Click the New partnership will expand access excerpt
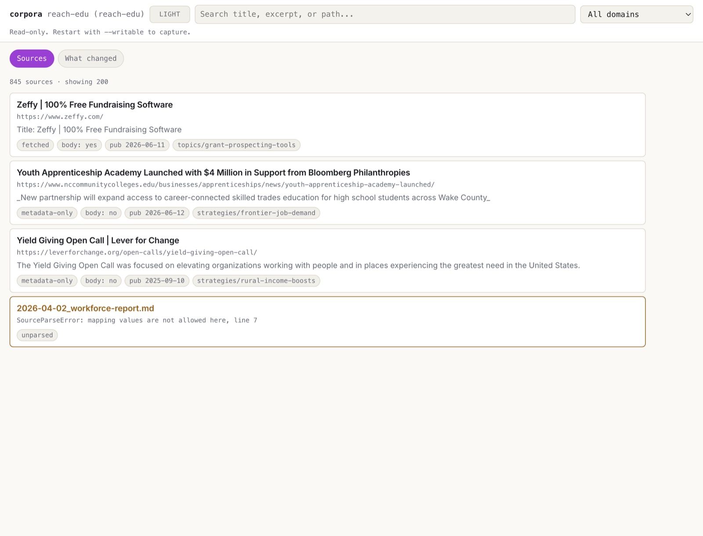This screenshot has height=536, width=703. [254, 198]
